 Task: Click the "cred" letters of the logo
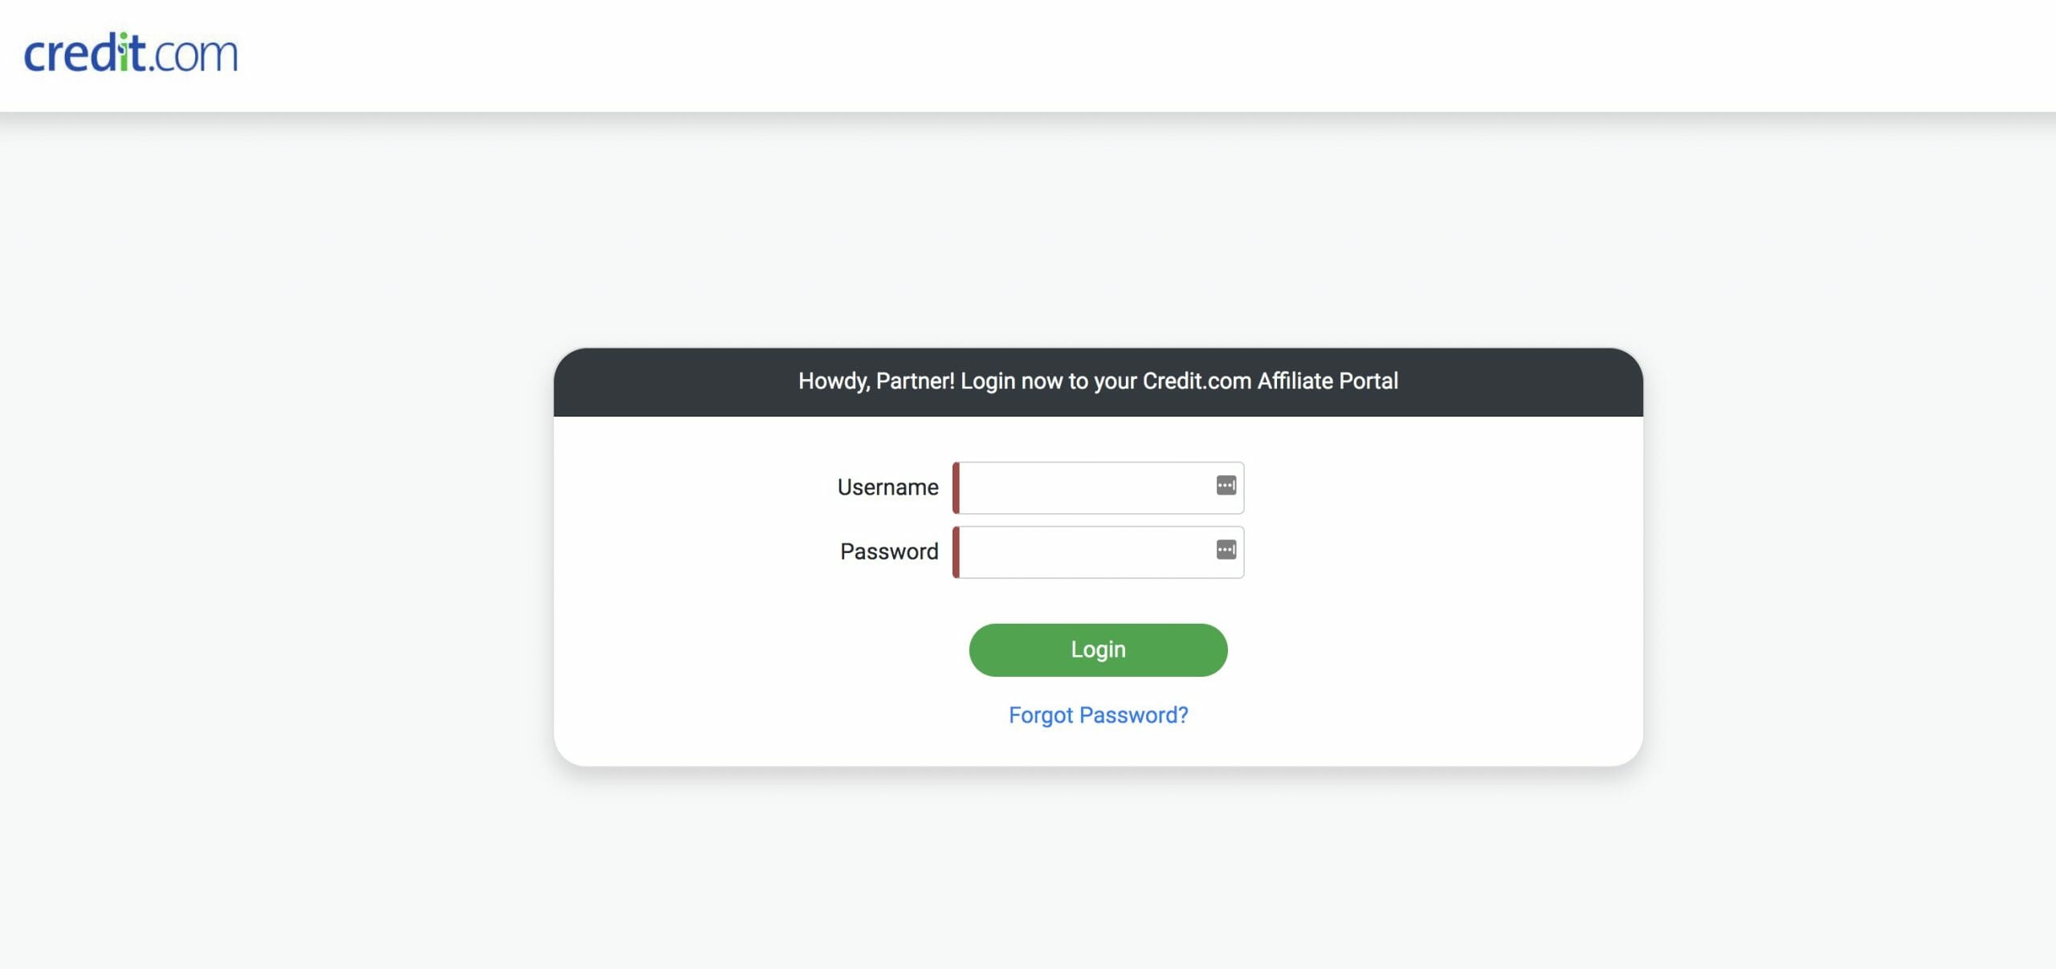(x=71, y=54)
